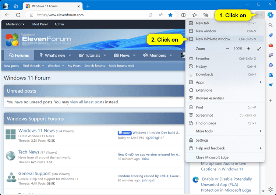276x195 pixels.
Task: Open the Collections toolbar icon
Action: (205, 15)
